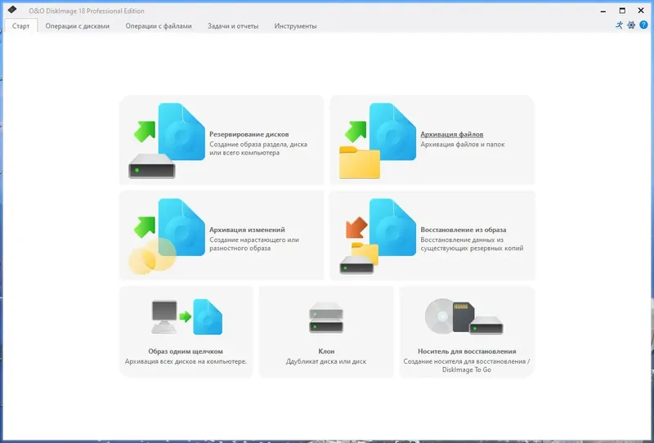Open the Резервирование дисков title
The image size is (654, 443).
tap(249, 134)
